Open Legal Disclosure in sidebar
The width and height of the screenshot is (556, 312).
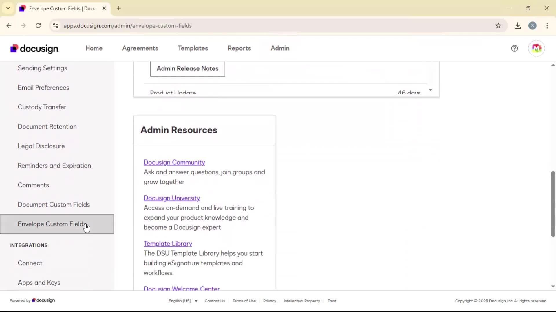(41, 146)
